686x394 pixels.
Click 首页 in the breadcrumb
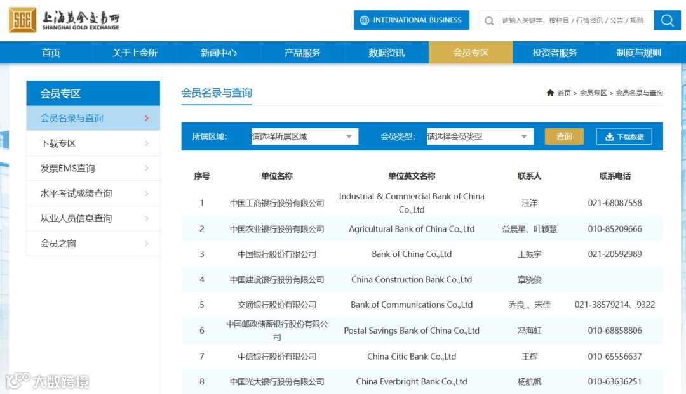pyautogui.click(x=564, y=93)
